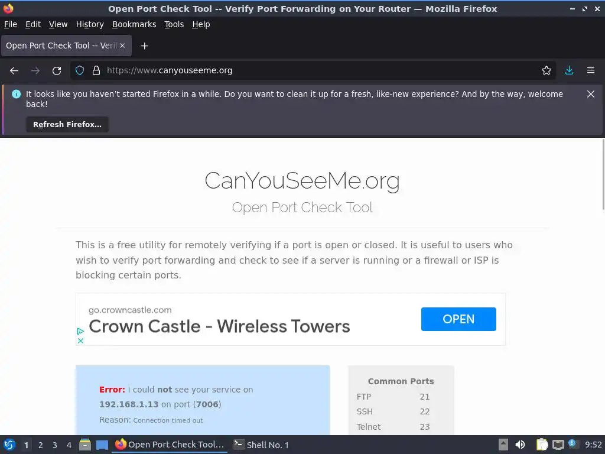View site security padlock info
The image size is (605, 454).
click(96, 71)
